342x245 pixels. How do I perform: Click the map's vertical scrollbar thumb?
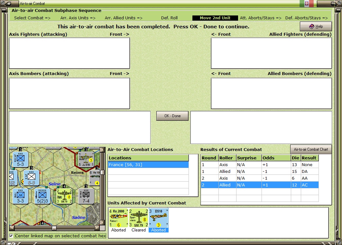click(102, 172)
